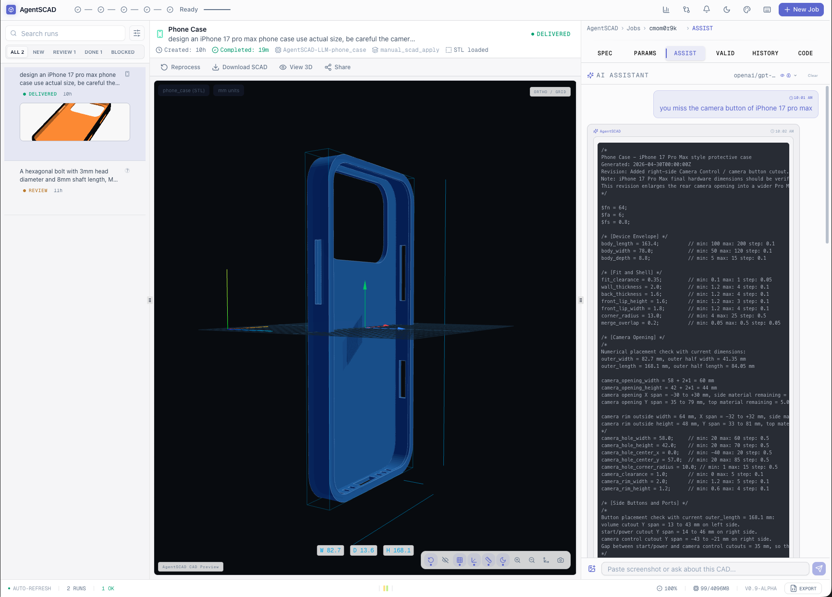Open keyboard shortcuts icon
832x597 pixels.
[x=767, y=10]
